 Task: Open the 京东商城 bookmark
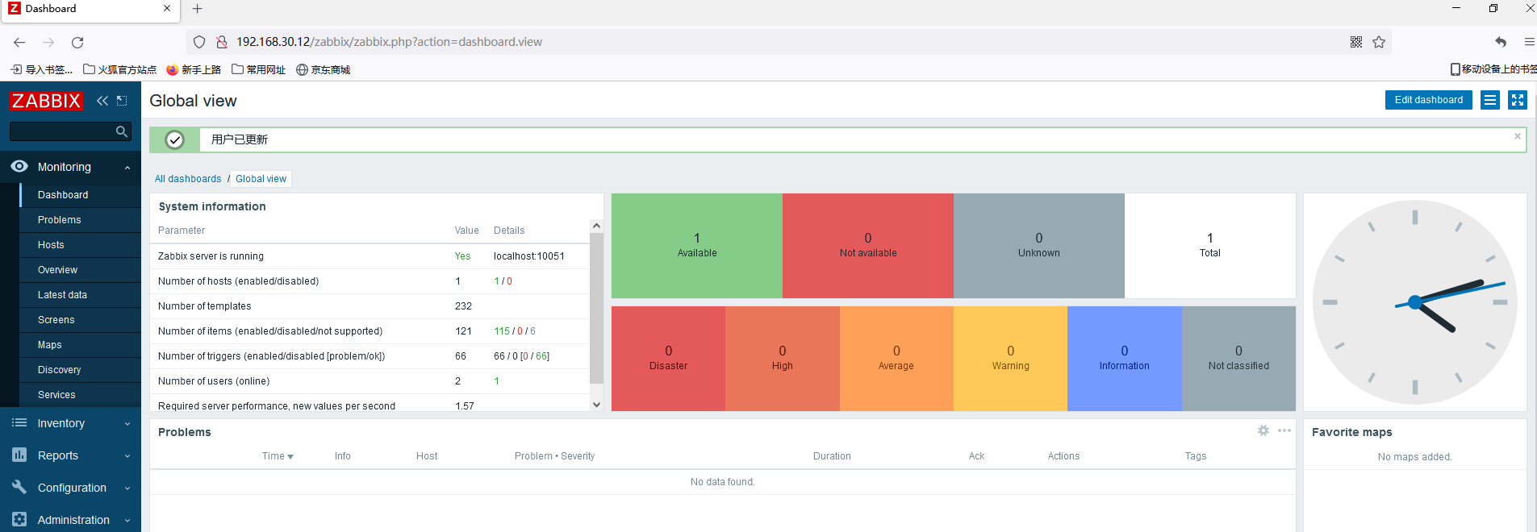(323, 70)
